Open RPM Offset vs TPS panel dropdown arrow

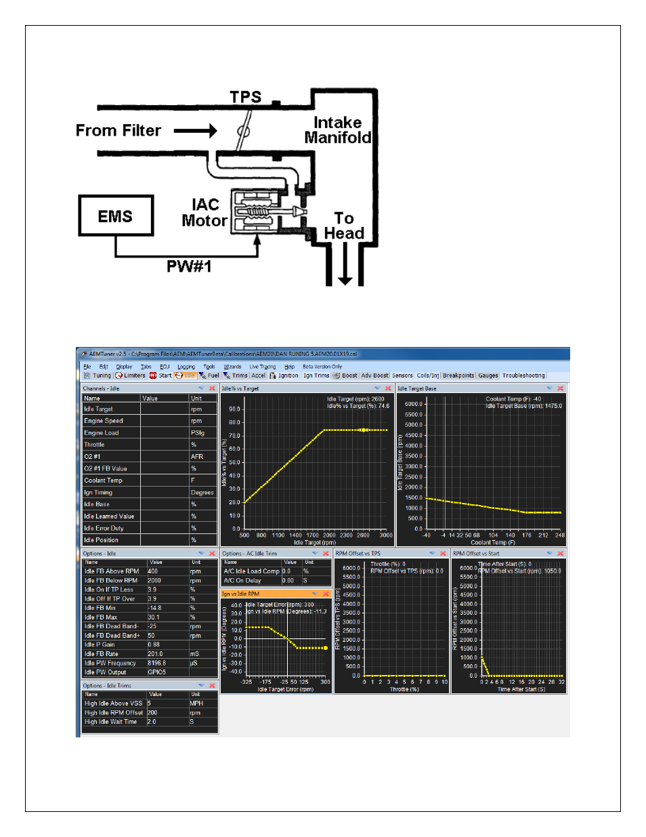432,553
